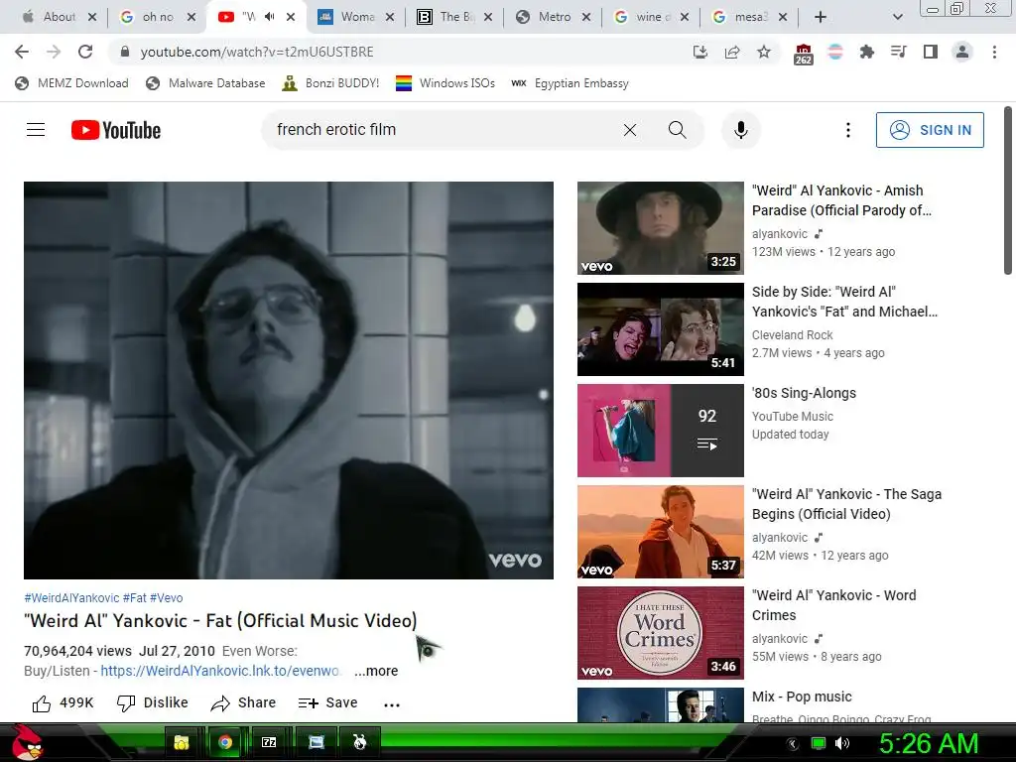Image resolution: width=1016 pixels, height=762 pixels.
Task: Open the YouTube hamburger guide menu
Action: click(x=36, y=130)
